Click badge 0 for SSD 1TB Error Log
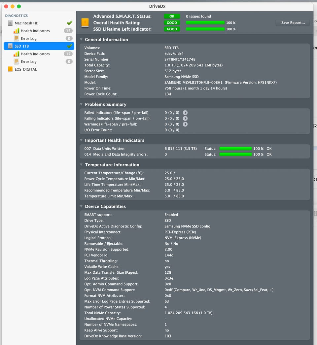 click(x=69, y=62)
